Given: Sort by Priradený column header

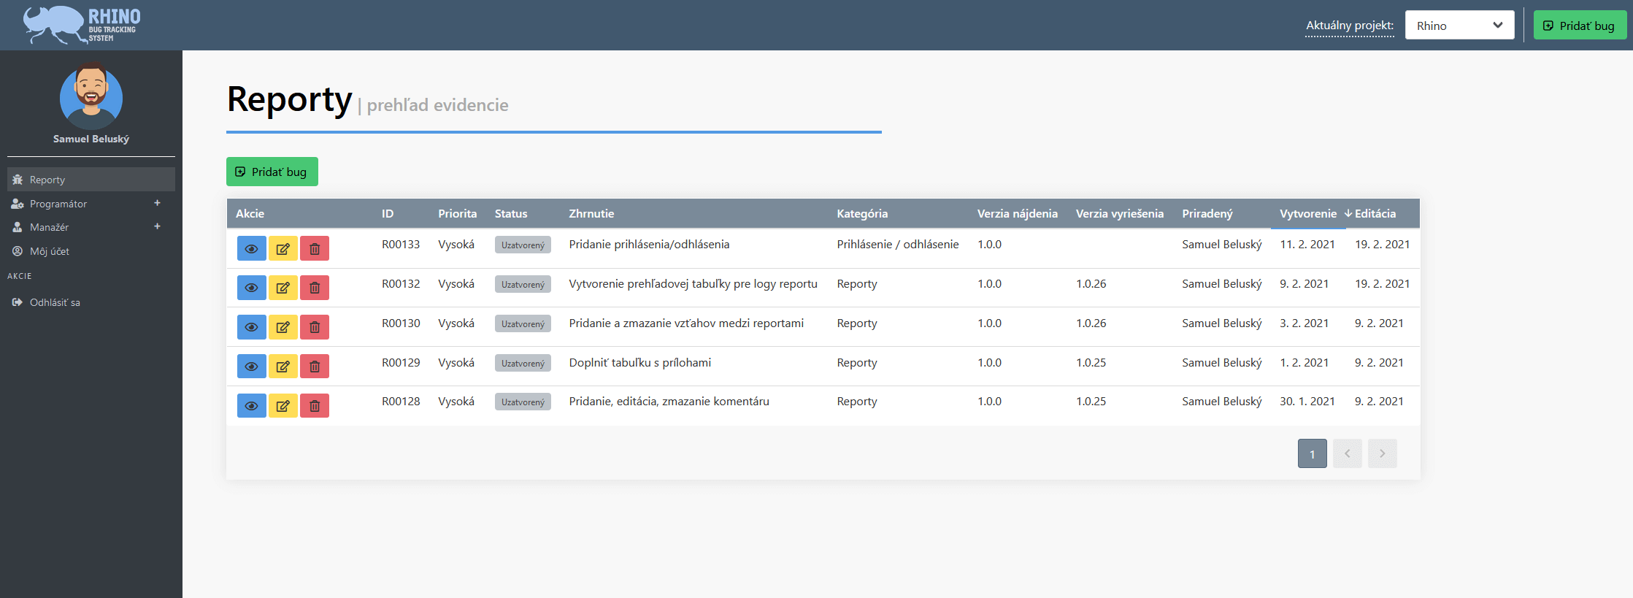Looking at the screenshot, I should tap(1207, 213).
